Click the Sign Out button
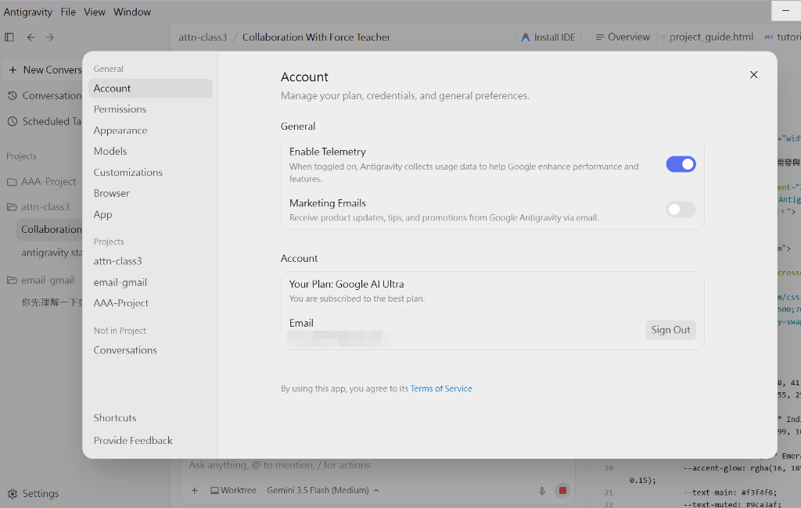Viewport: 801px width, 508px height. point(670,330)
